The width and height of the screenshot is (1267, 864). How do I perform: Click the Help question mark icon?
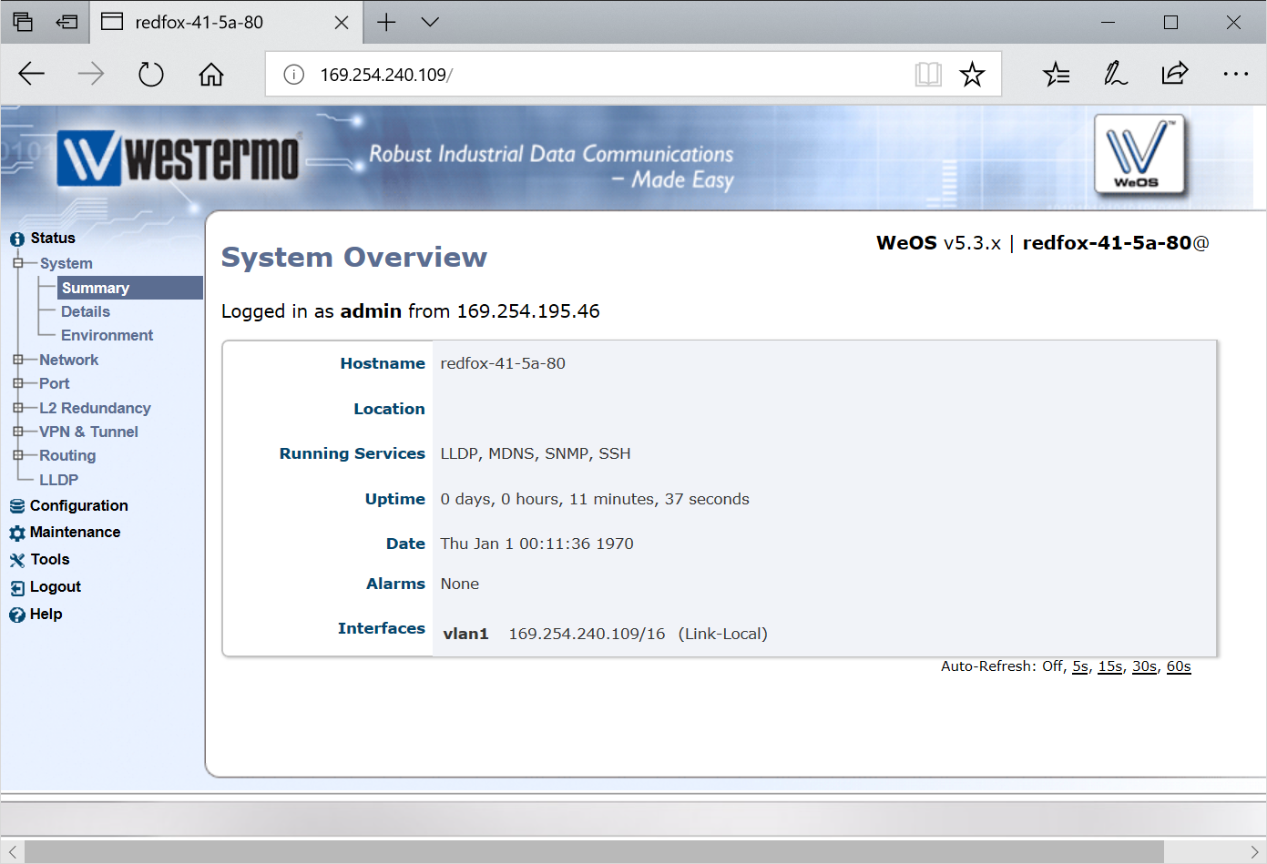tap(17, 615)
